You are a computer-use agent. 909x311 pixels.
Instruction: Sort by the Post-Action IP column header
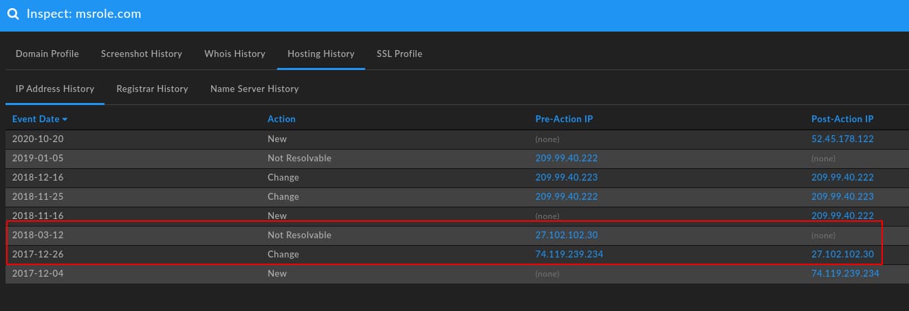tap(842, 119)
